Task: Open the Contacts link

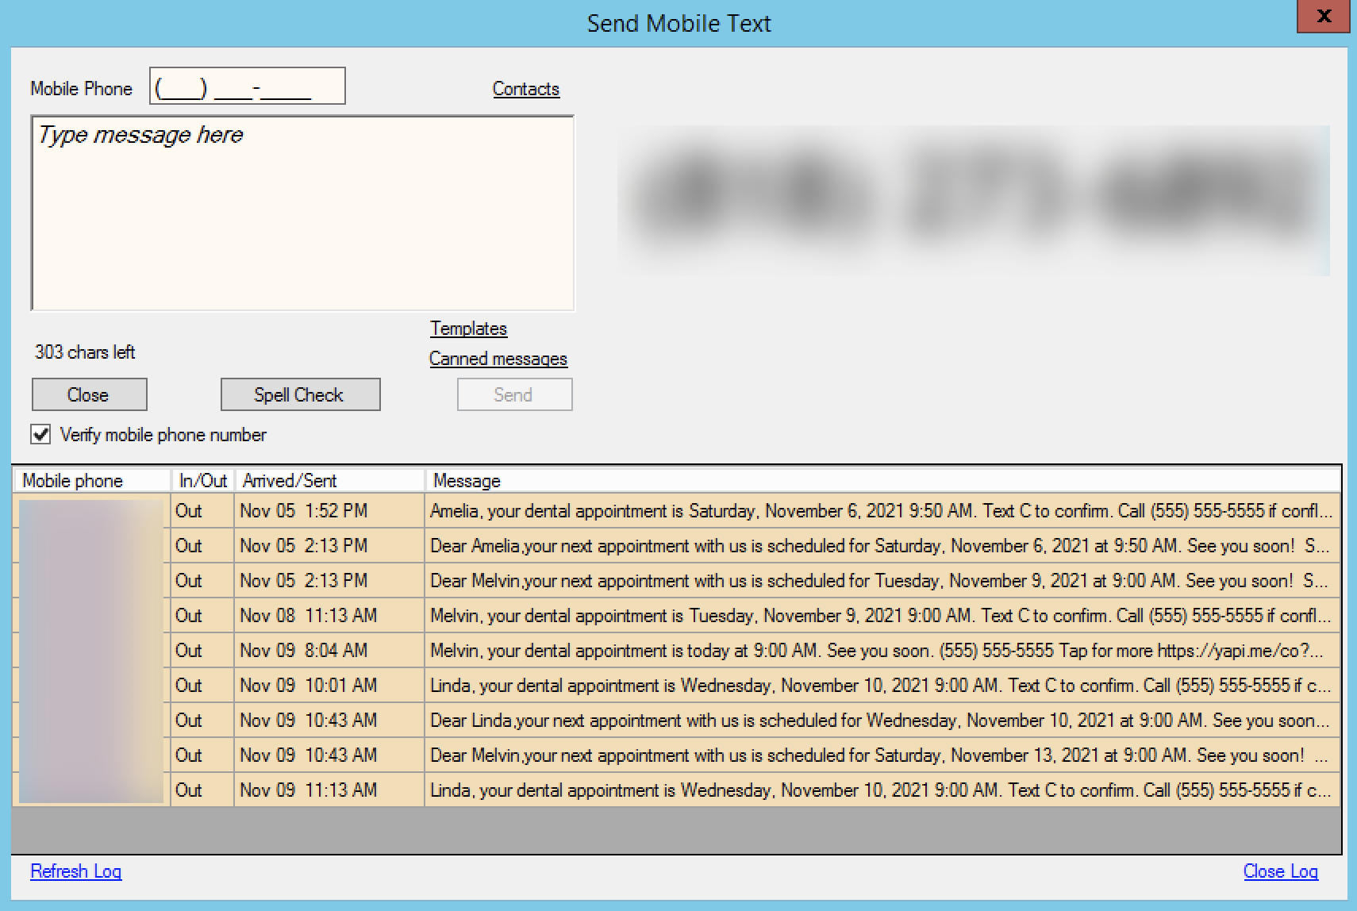Action: [525, 89]
